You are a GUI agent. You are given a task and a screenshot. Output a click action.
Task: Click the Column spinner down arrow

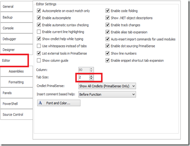tap(91, 71)
